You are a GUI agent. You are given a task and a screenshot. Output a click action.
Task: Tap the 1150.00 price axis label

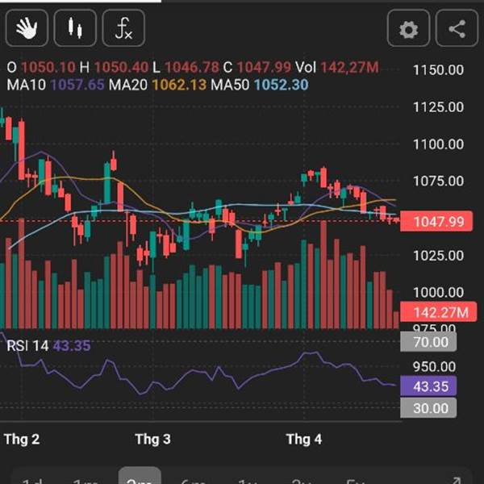(438, 70)
